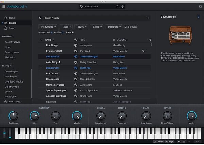Open the Store section
The image size is (204, 145).
point(12,28)
